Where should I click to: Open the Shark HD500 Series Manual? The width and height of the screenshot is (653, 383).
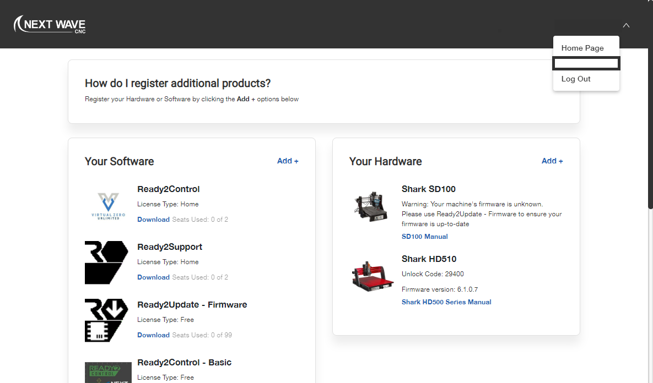pyautogui.click(x=446, y=302)
